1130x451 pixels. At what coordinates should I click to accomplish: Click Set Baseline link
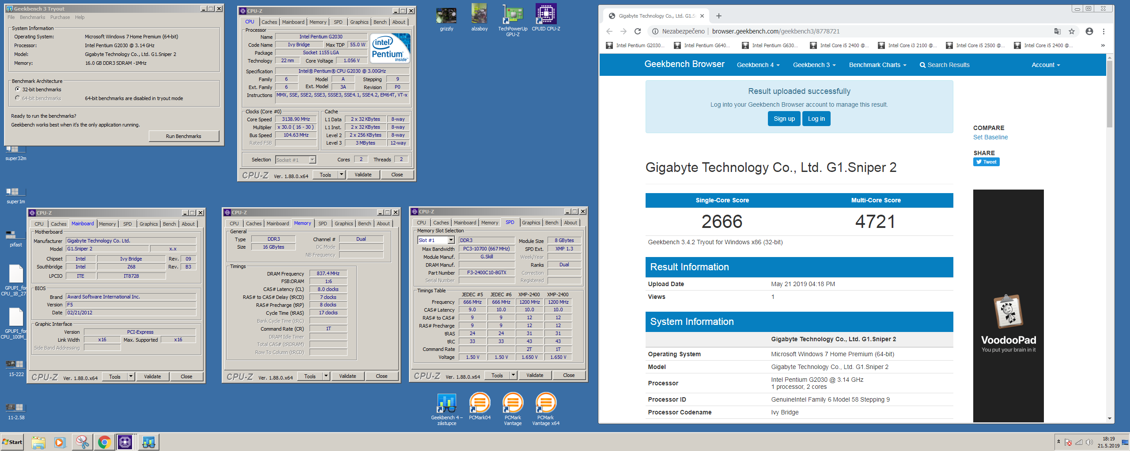(x=990, y=137)
